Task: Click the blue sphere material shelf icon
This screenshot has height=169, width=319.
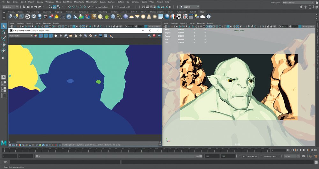Action: pyautogui.click(x=167, y=17)
